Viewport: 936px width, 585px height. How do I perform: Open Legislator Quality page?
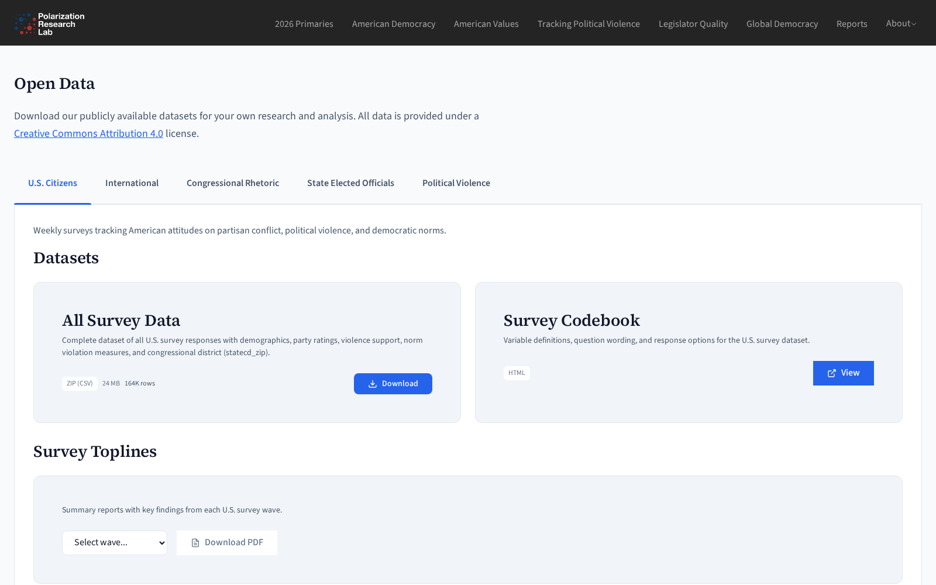tap(693, 24)
